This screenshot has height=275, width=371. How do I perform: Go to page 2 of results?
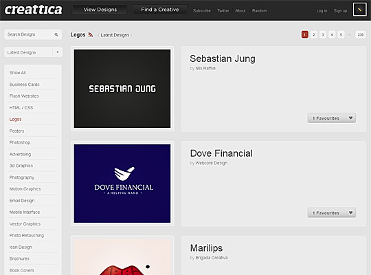tap(314, 35)
